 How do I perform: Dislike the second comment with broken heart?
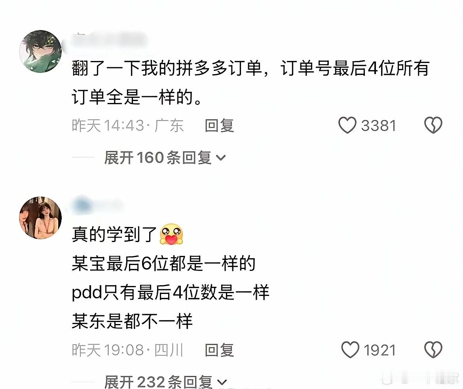pos(433,350)
